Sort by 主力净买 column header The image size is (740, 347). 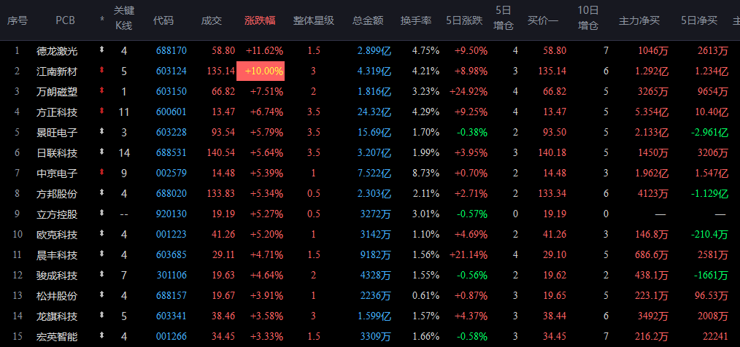(x=639, y=20)
